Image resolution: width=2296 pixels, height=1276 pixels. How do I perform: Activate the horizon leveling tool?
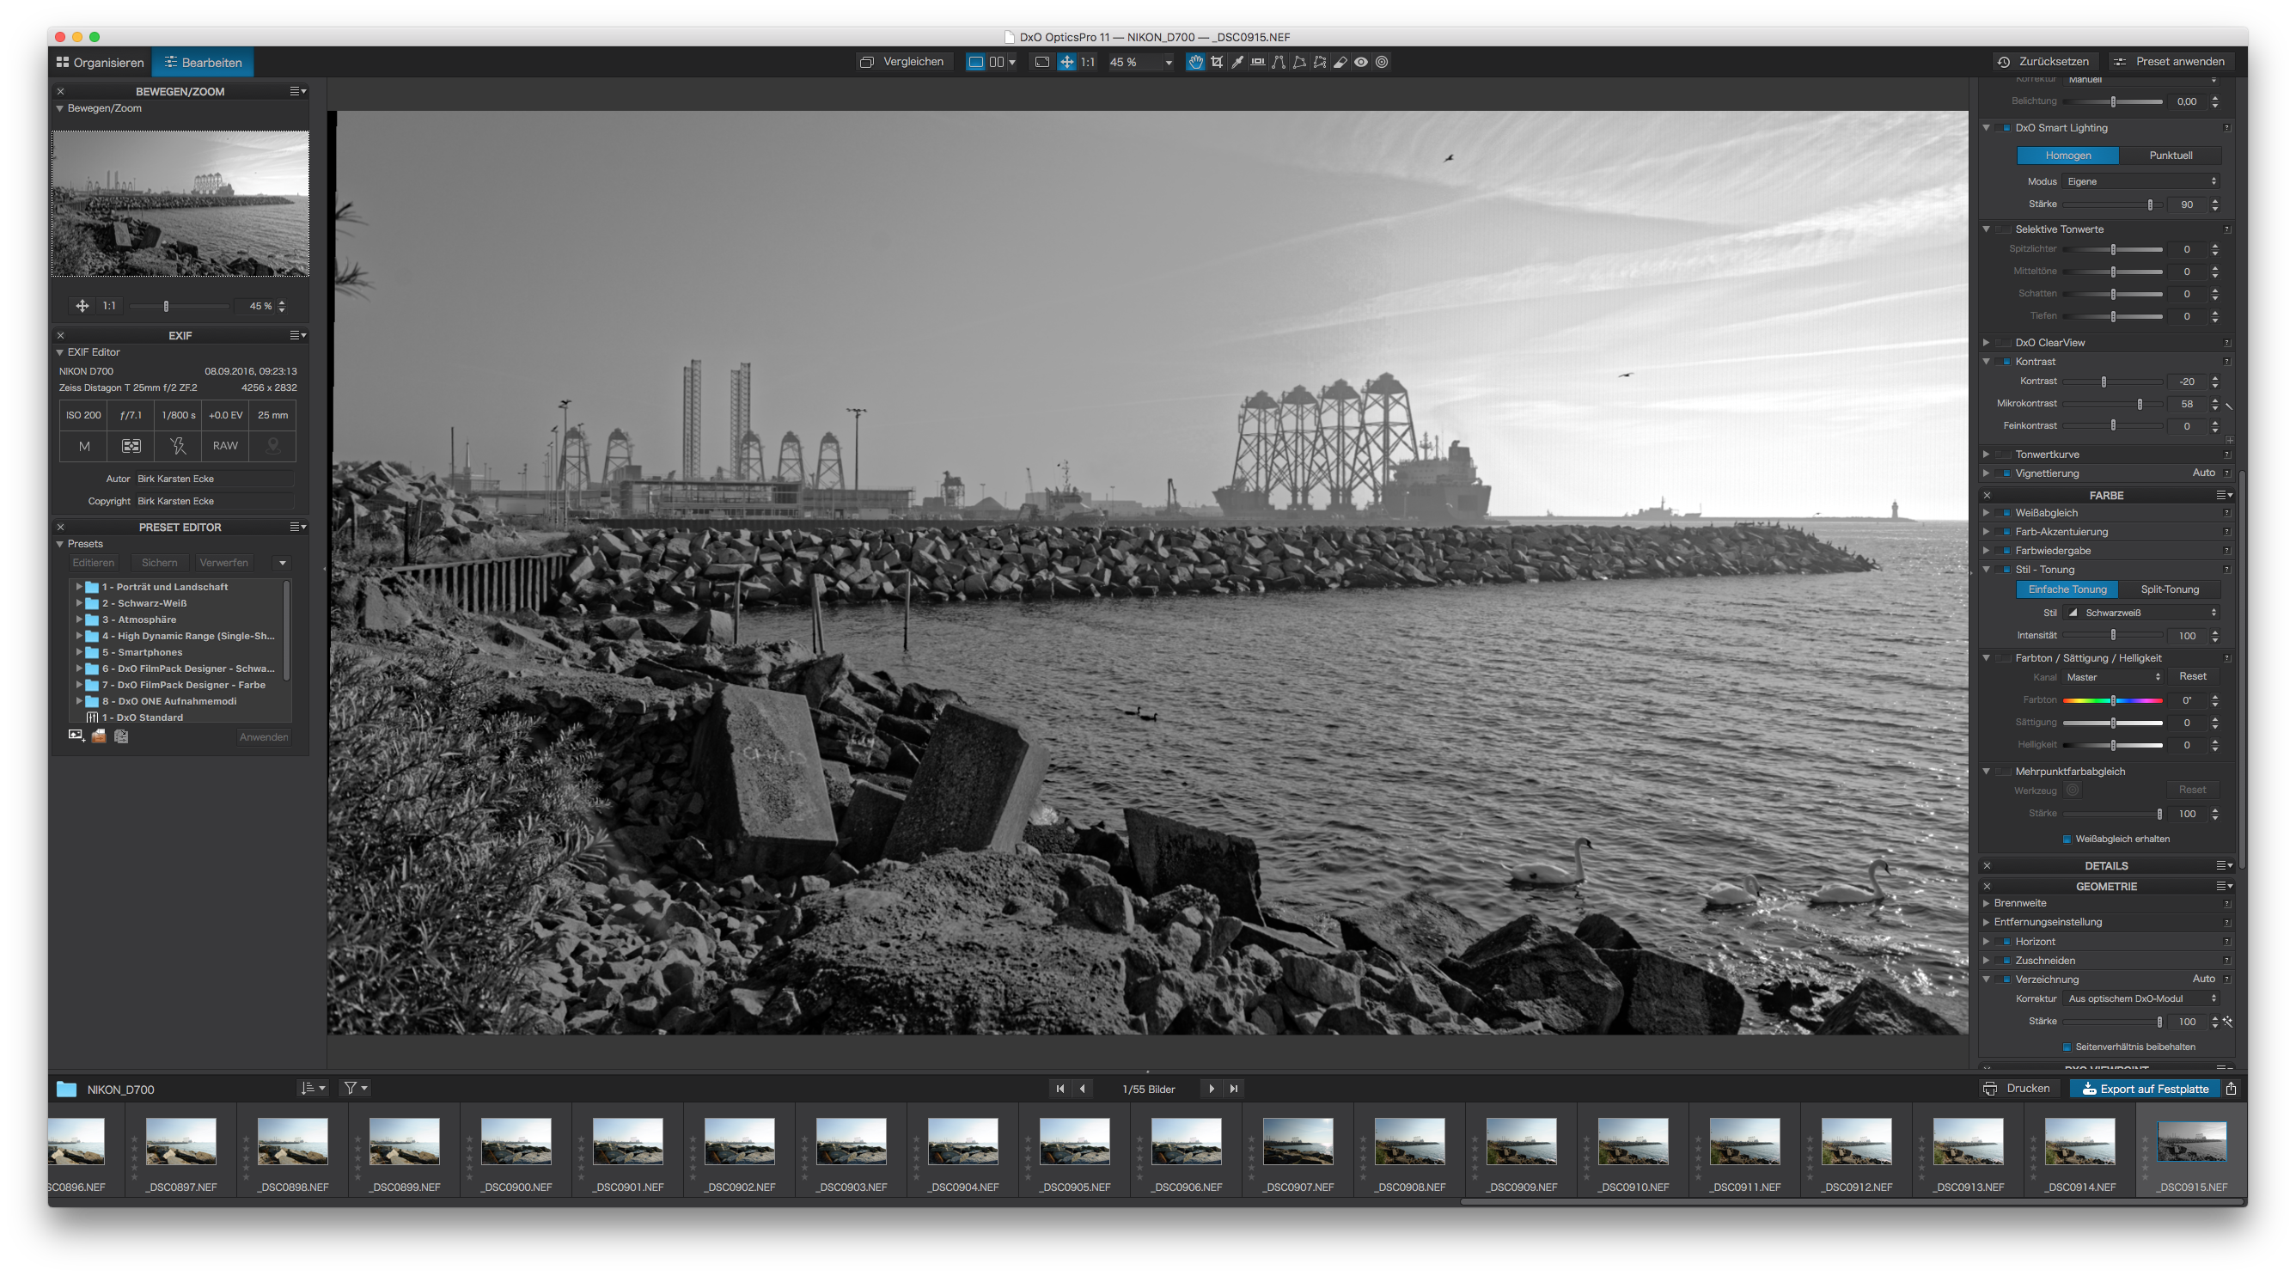click(1258, 63)
